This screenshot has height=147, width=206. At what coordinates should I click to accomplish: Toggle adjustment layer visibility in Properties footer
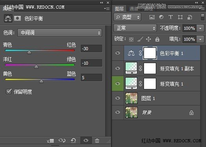[86, 140]
